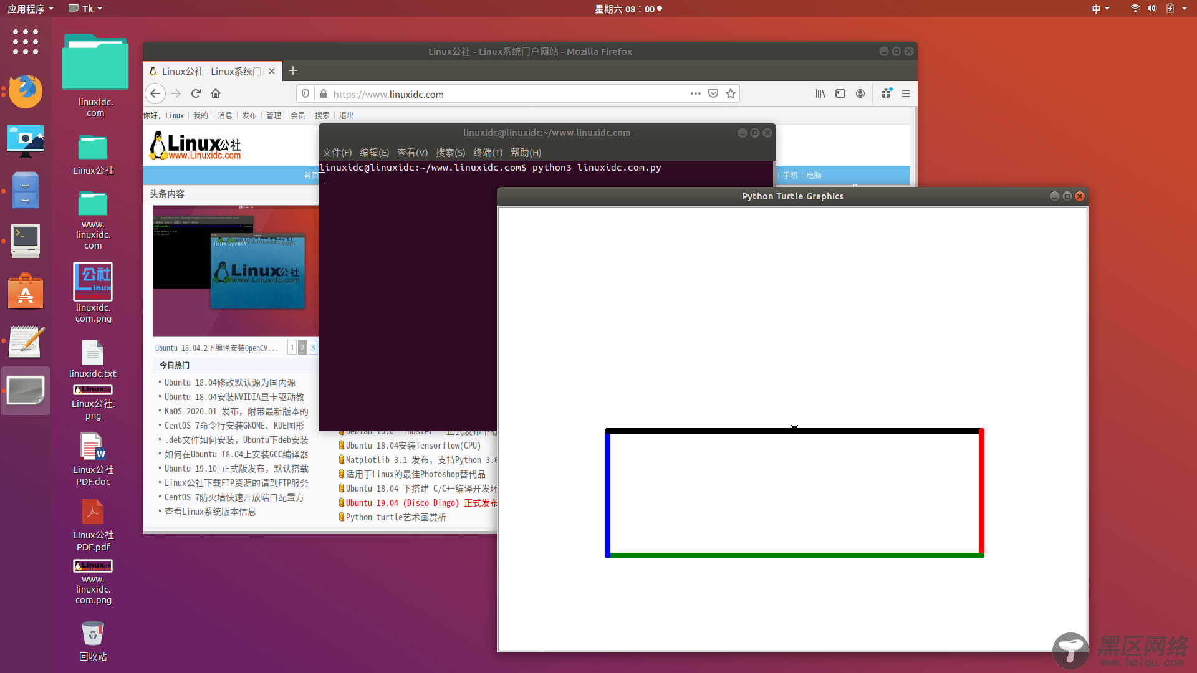Click Firefox forward button
Image resolution: width=1197 pixels, height=673 pixels.
(x=176, y=93)
